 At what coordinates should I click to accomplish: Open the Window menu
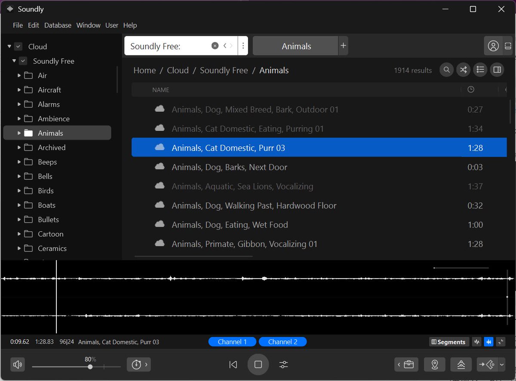coord(88,25)
